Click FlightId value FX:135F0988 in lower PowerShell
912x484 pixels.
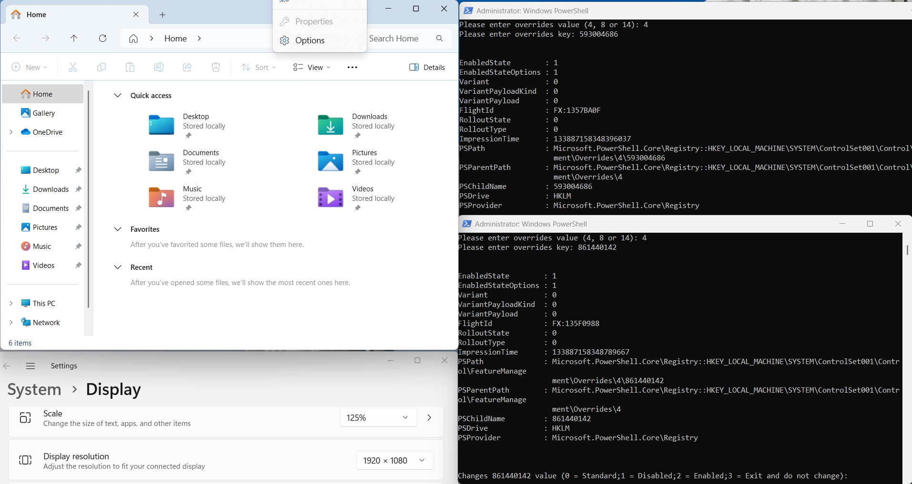[576, 324]
